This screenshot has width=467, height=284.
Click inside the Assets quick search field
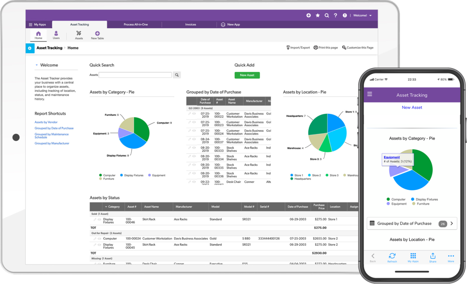(x=135, y=74)
